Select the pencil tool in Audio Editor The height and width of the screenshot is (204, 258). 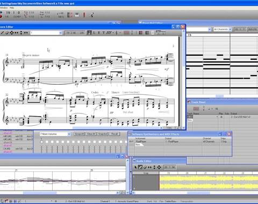(140, 167)
